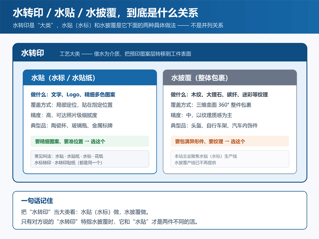Click line 精度：高，可达照片级细腻度

(64, 115)
